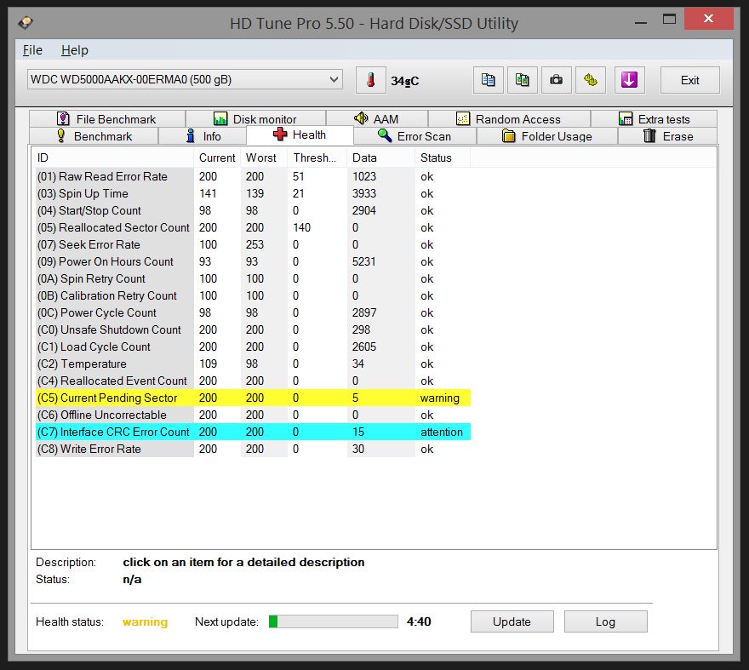
Task: Select the Seek Error Rate row
Action: tap(253, 244)
